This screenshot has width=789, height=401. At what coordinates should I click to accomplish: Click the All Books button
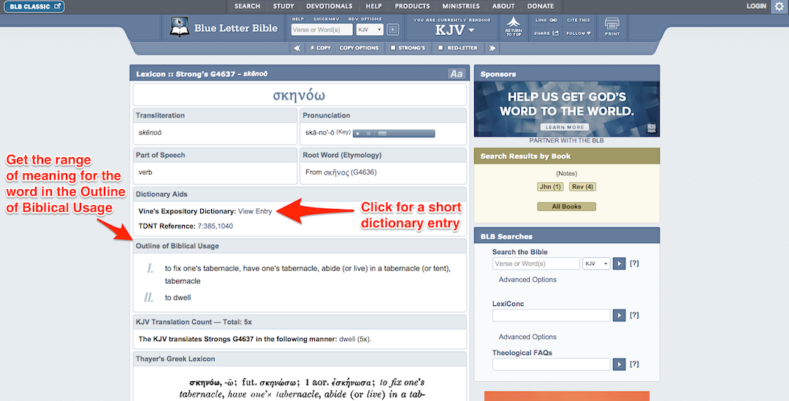pos(567,207)
